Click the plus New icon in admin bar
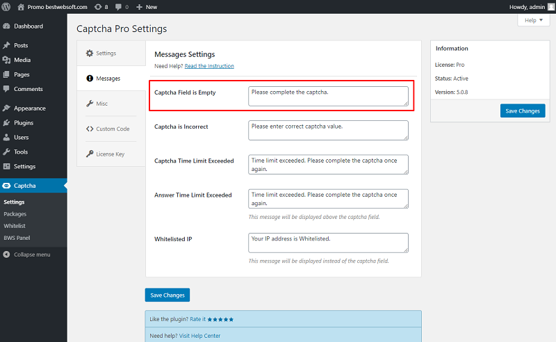The width and height of the screenshot is (556, 342). [x=140, y=7]
